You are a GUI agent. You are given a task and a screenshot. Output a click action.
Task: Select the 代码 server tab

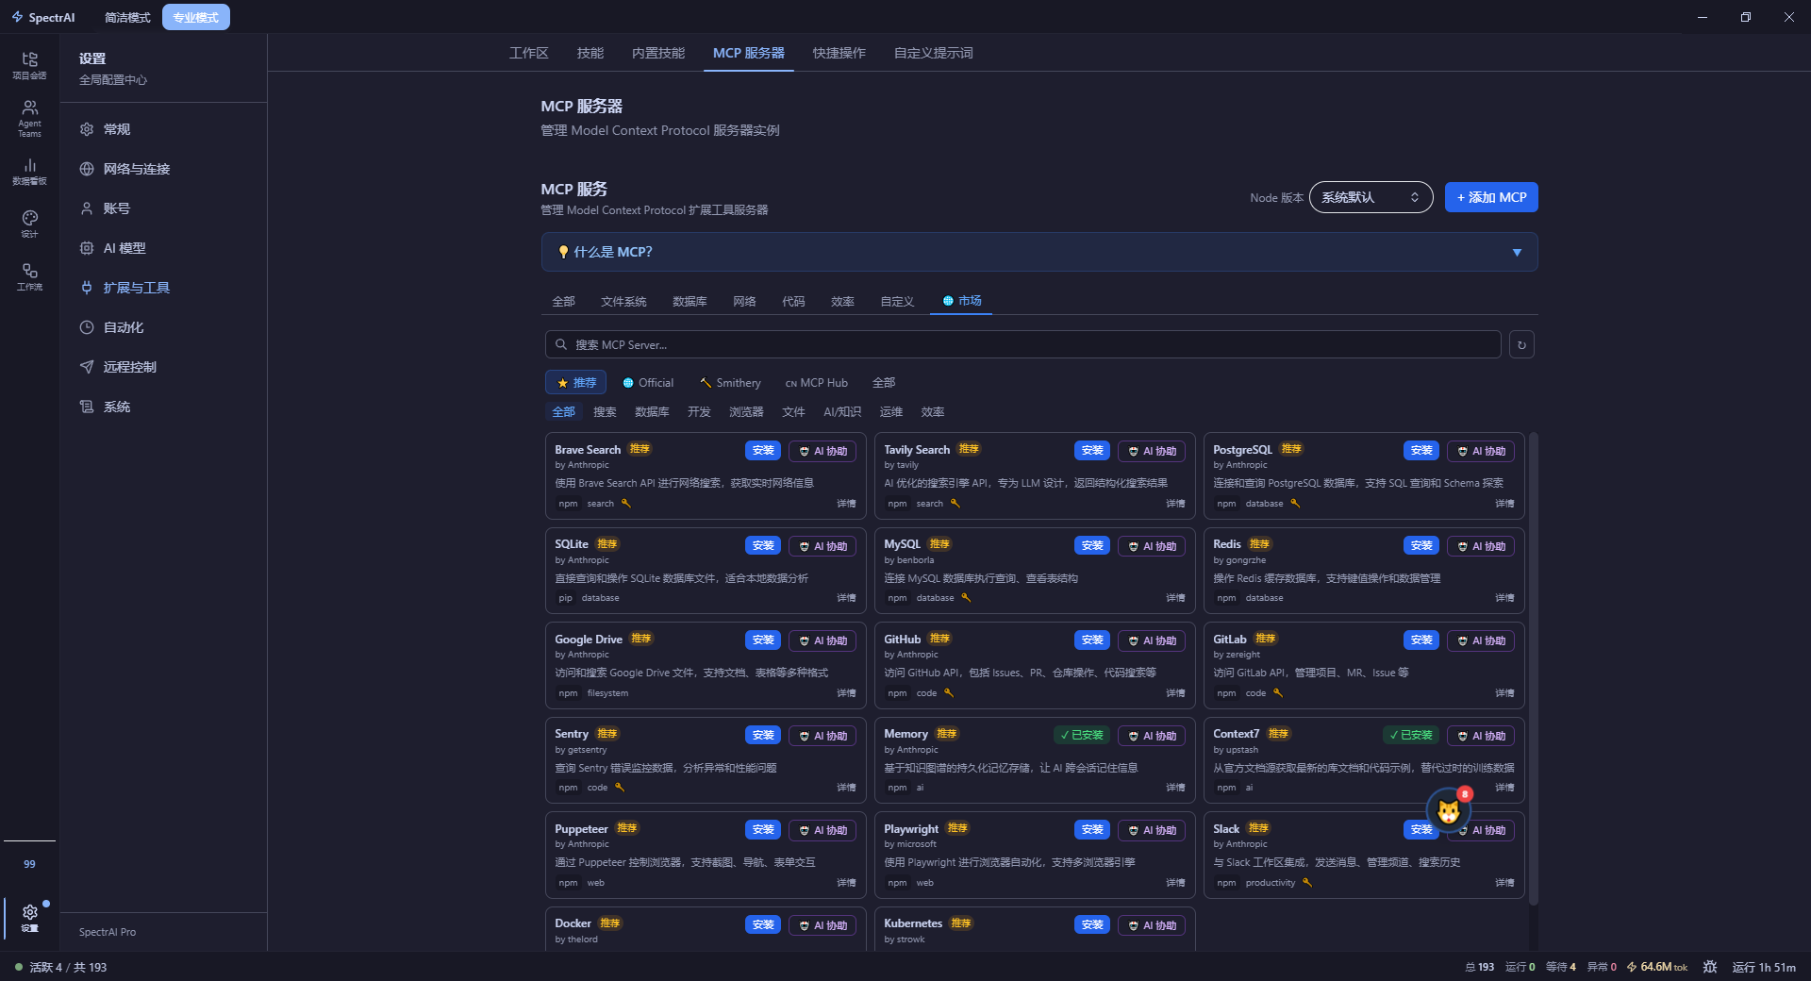[x=793, y=301]
